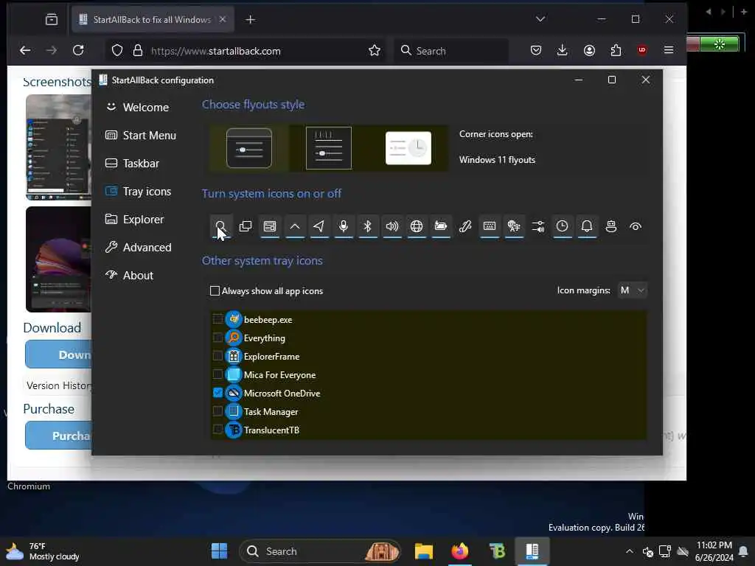The height and width of the screenshot is (566, 755).
Task: Save to Pocket icon in Firefox
Action: [535, 50]
